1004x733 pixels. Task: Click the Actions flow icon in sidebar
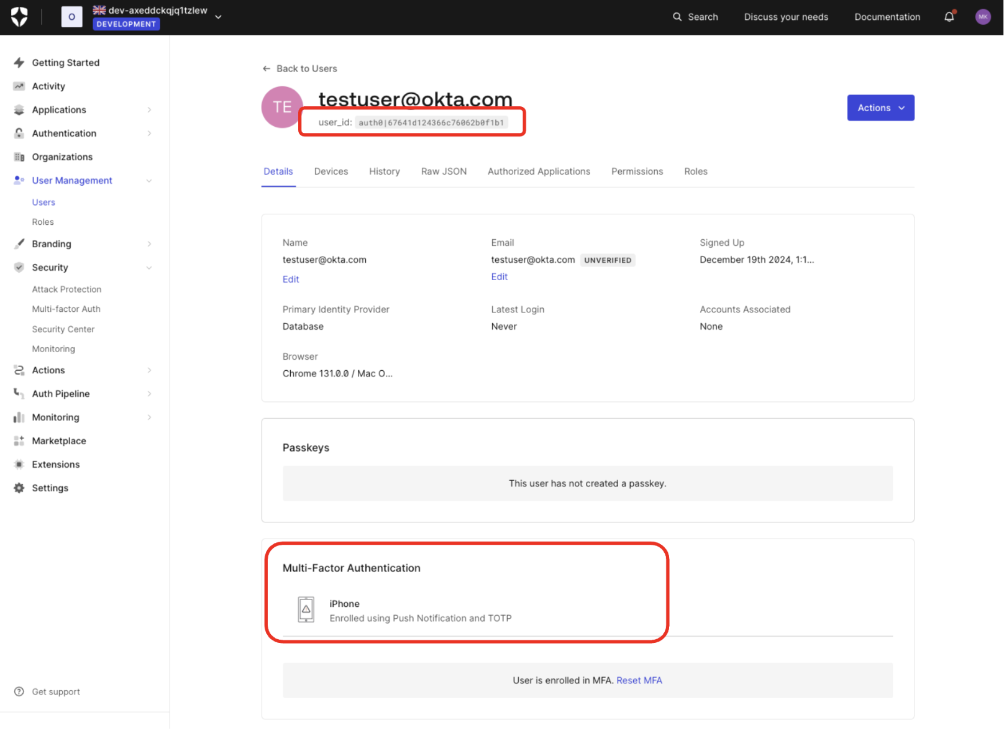19,370
